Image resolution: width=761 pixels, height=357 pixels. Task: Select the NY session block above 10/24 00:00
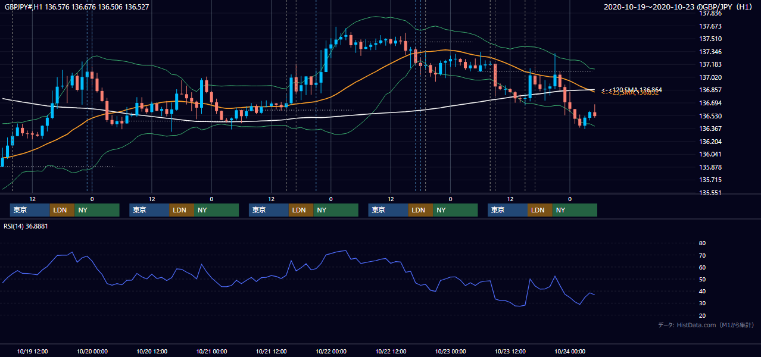click(x=575, y=210)
